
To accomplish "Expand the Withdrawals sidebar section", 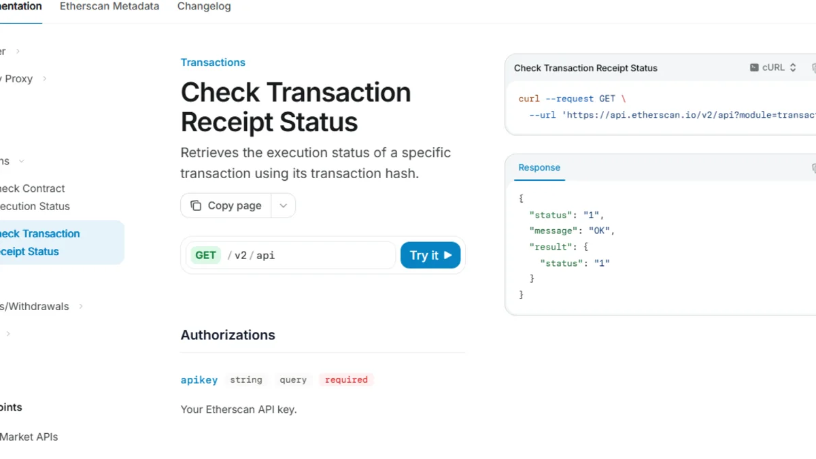I will pyautogui.click(x=81, y=306).
